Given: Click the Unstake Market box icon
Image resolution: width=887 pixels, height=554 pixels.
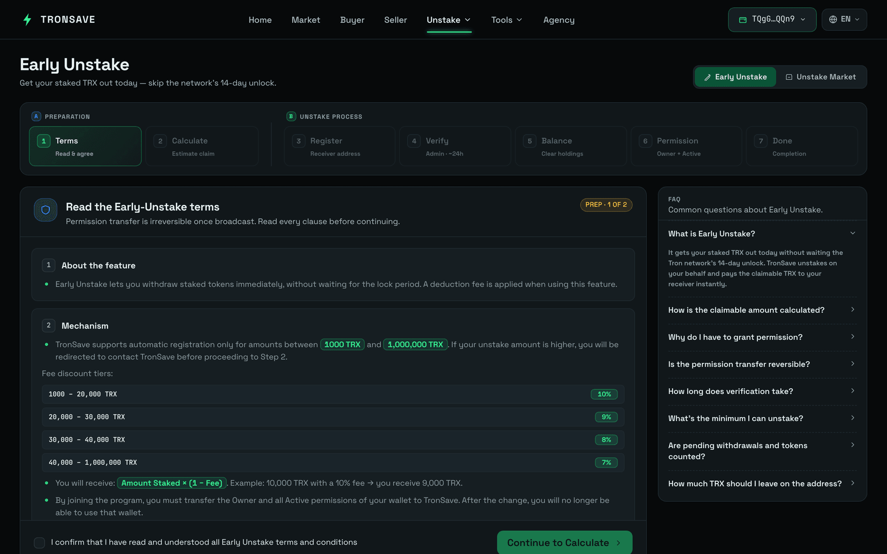Looking at the screenshot, I should click(789, 77).
